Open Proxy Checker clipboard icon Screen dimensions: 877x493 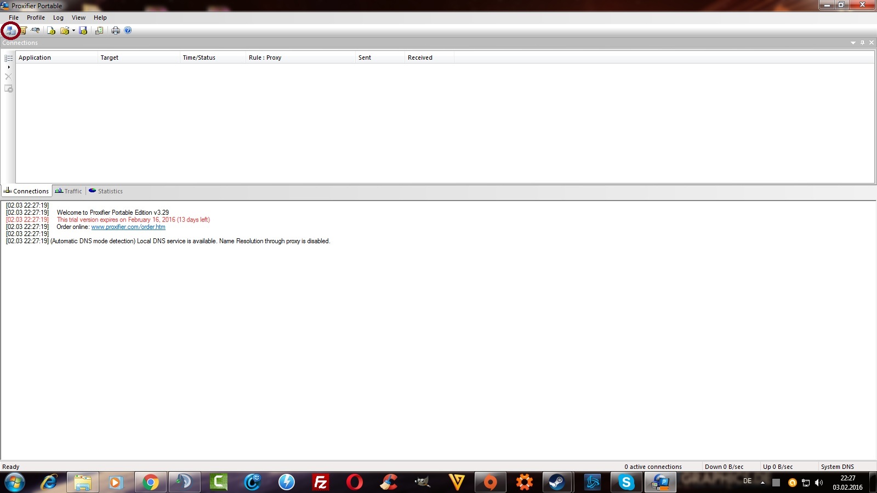[x=99, y=31]
